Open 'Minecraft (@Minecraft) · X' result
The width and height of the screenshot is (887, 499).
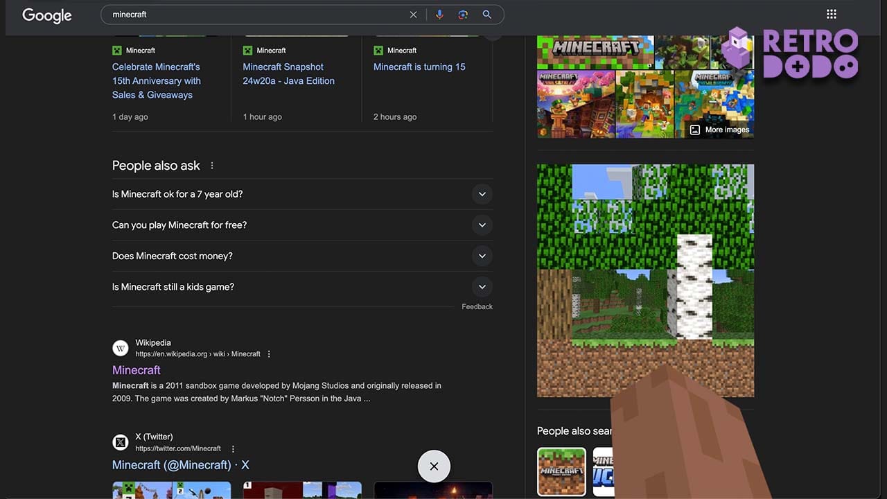(x=181, y=465)
